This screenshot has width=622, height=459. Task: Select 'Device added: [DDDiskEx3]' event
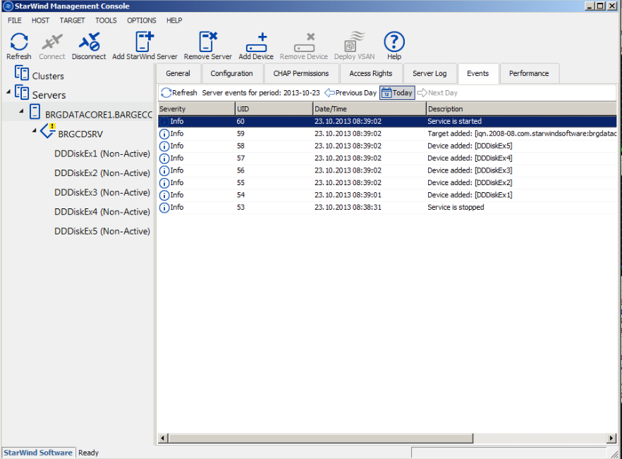click(387, 170)
